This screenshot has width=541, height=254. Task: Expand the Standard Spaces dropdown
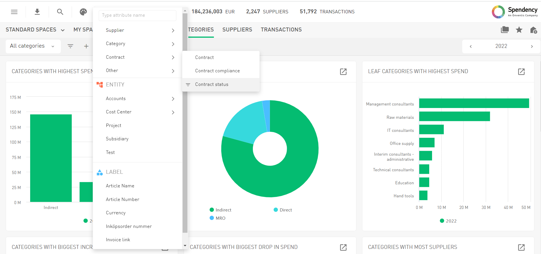(35, 30)
